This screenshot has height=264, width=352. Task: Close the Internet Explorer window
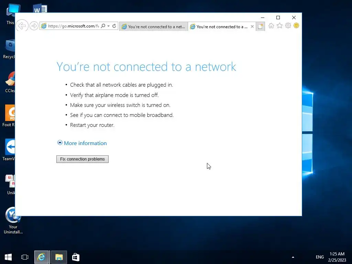294,18
